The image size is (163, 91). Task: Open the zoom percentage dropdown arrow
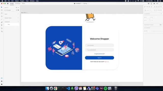point(161,4)
